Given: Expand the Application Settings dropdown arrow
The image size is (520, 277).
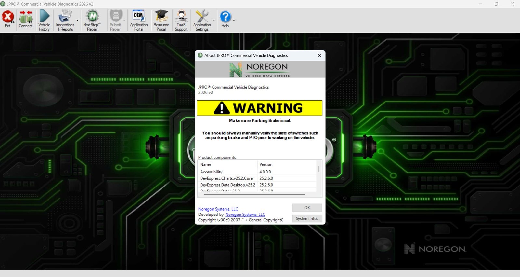Looking at the screenshot, I should click(214, 20).
